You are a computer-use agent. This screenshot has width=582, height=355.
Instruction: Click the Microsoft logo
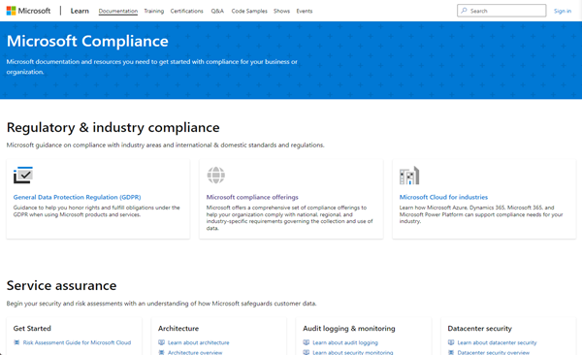(x=28, y=11)
